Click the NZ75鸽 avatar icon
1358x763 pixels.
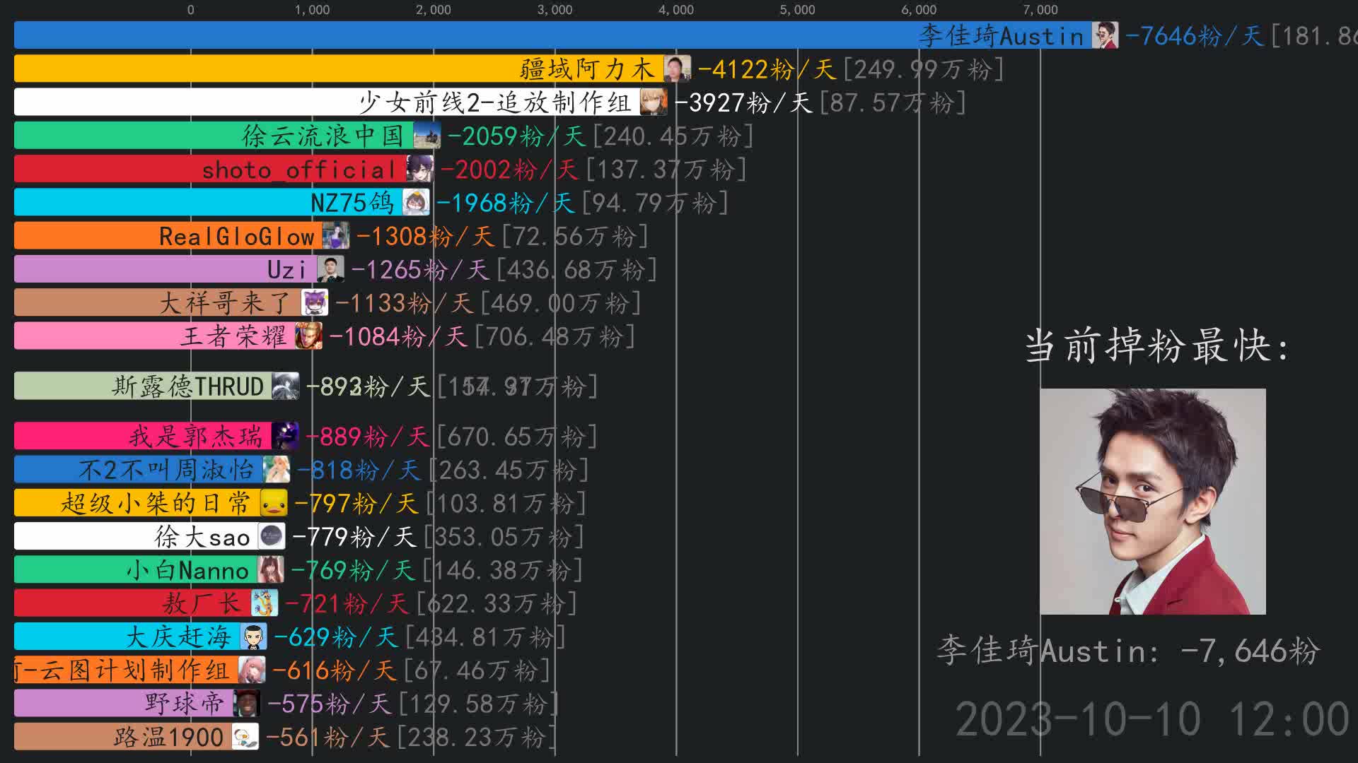[416, 203]
